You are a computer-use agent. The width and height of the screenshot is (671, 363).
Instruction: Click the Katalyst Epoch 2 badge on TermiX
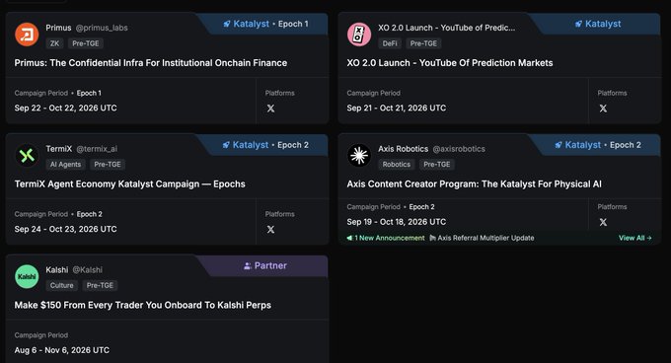coord(265,145)
